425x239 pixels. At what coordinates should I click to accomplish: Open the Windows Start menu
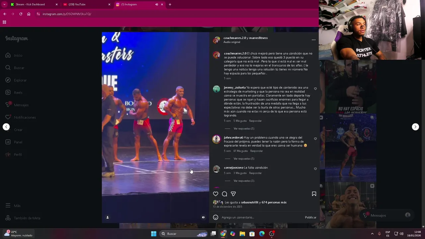(x=154, y=234)
